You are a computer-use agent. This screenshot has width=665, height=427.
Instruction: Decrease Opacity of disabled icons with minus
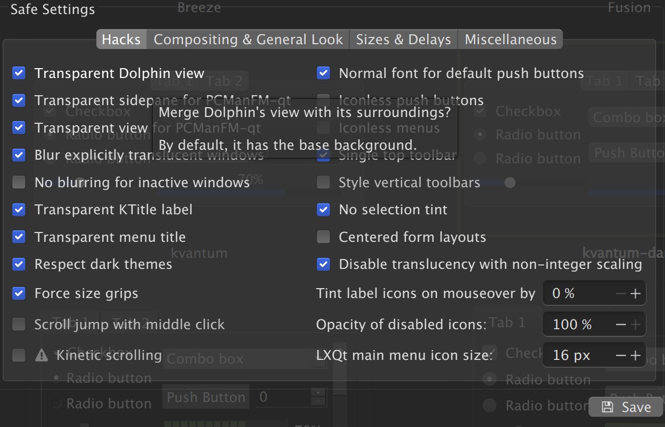pyautogui.click(x=621, y=325)
